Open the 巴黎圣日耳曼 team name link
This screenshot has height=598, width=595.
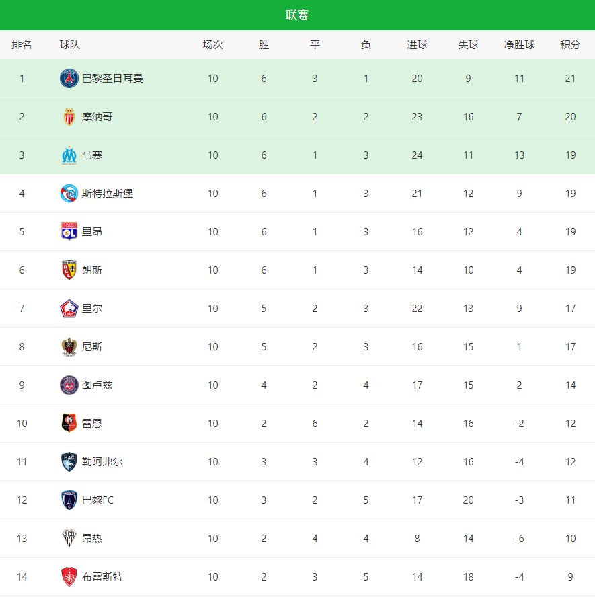pyautogui.click(x=112, y=79)
